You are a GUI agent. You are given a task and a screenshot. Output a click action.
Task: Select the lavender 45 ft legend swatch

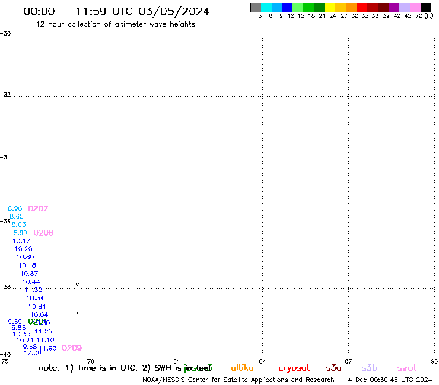(405, 7)
